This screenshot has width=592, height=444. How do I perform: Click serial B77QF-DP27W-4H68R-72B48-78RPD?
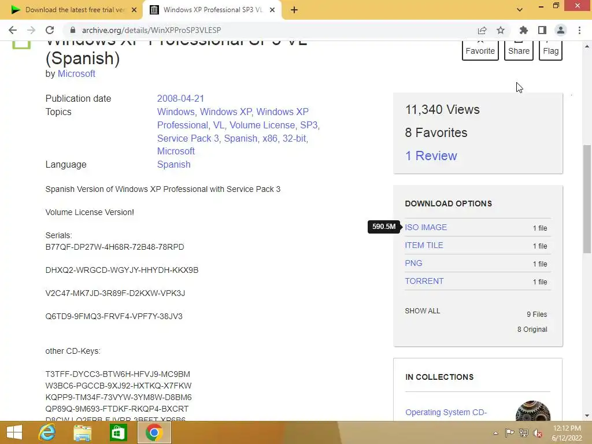[x=115, y=247]
